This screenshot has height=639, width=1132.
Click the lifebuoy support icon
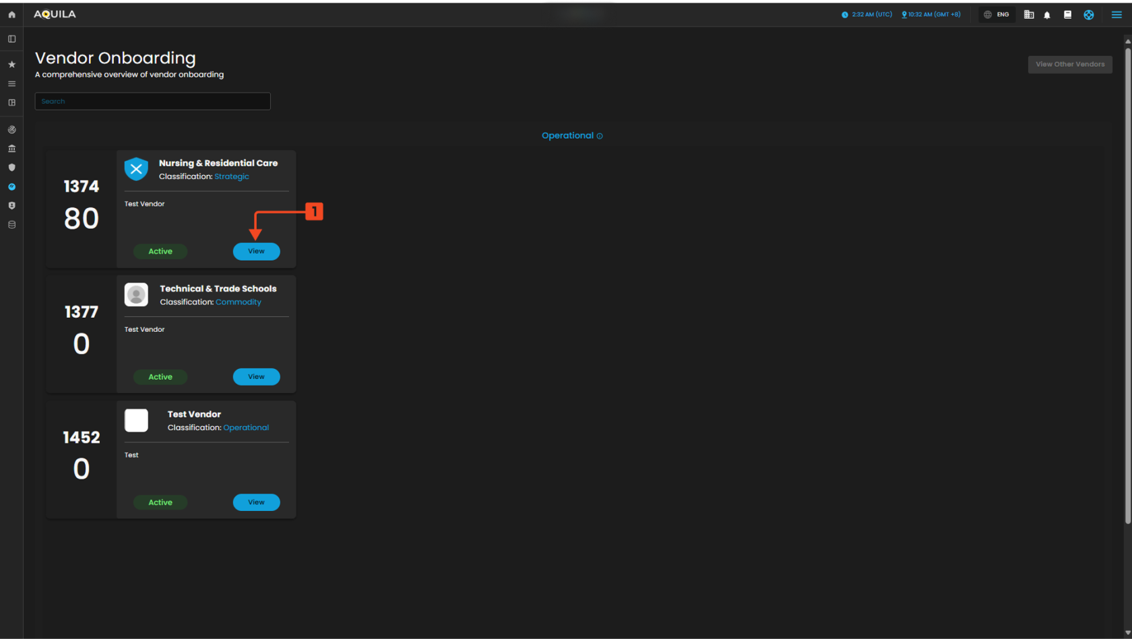coord(1088,15)
